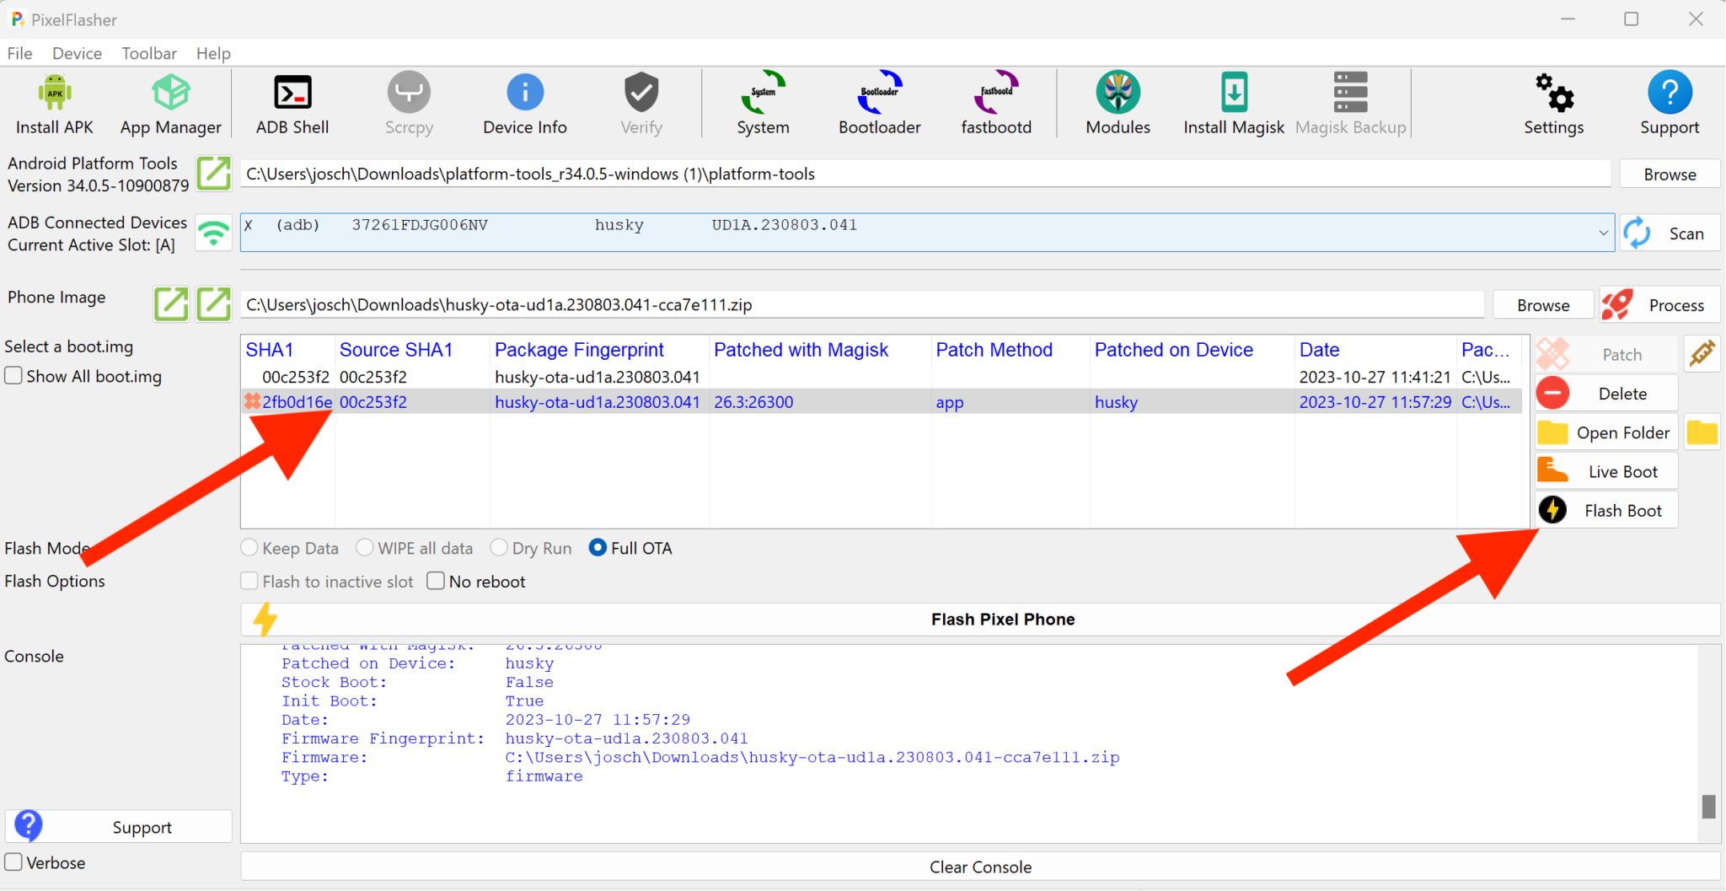Click Install Magisk toolbar icon
The height and width of the screenshot is (891, 1726).
point(1234,104)
